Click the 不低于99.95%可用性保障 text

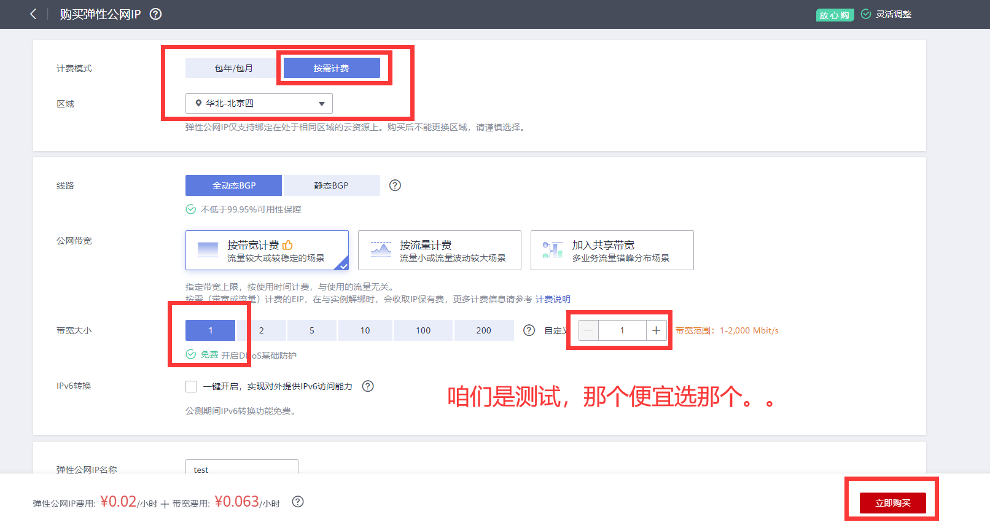coord(251,209)
